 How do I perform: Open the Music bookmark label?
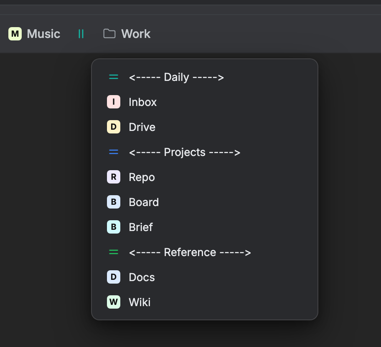pyautogui.click(x=43, y=34)
